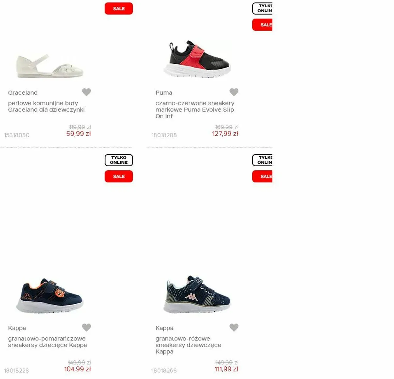Open black-red Puma sneaker image
Screen dimensions: 394x379
point(197,59)
